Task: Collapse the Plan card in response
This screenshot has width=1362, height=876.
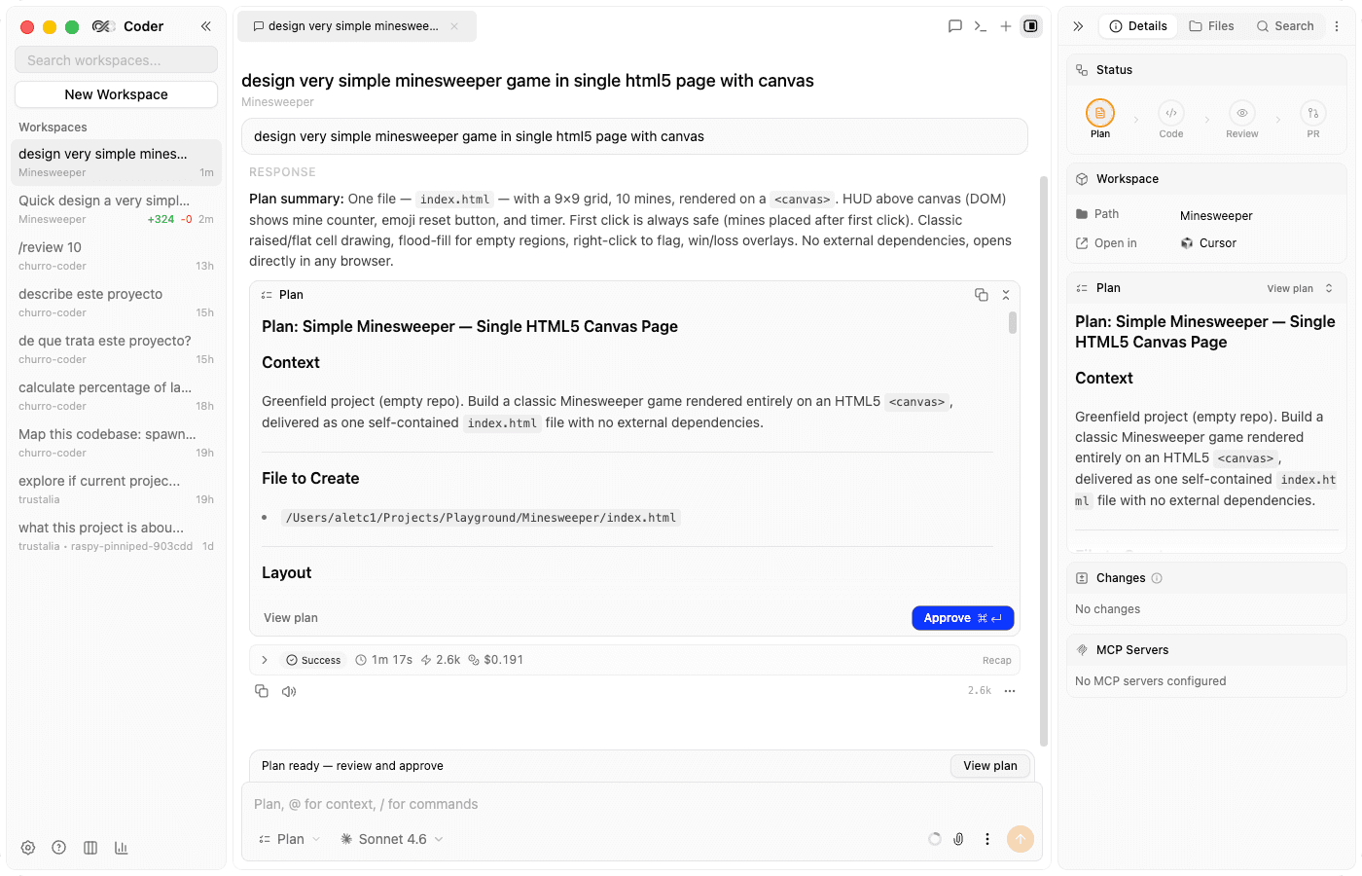Action: pyautogui.click(x=1006, y=295)
